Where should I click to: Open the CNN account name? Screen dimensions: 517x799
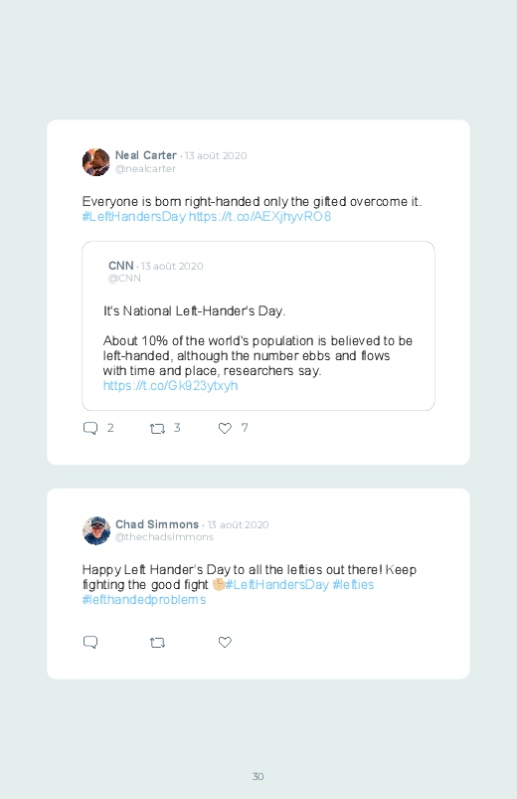point(120,266)
